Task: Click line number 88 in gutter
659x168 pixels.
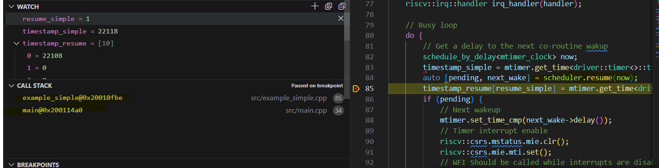Action: (369, 120)
